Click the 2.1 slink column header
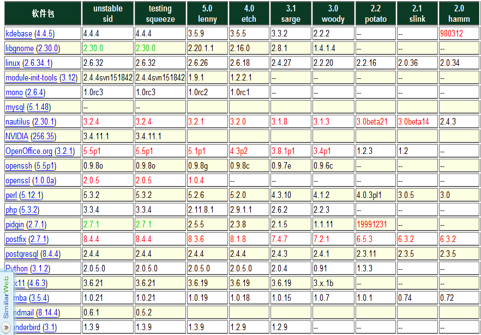Viewport: 481px width, 335px height. coord(418,14)
